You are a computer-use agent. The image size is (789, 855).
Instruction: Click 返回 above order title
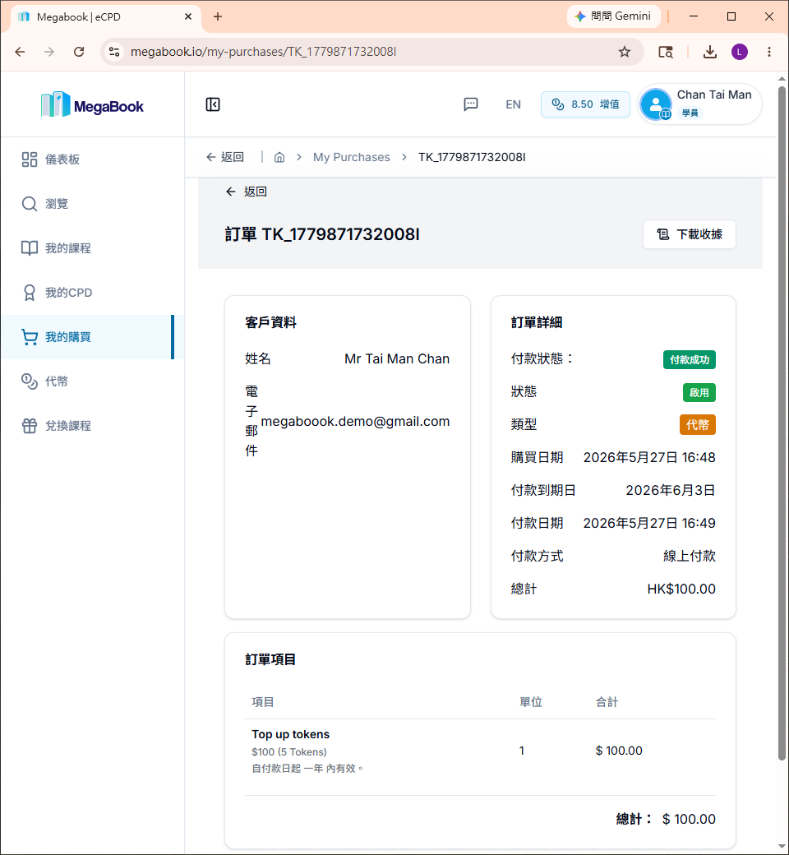[247, 192]
